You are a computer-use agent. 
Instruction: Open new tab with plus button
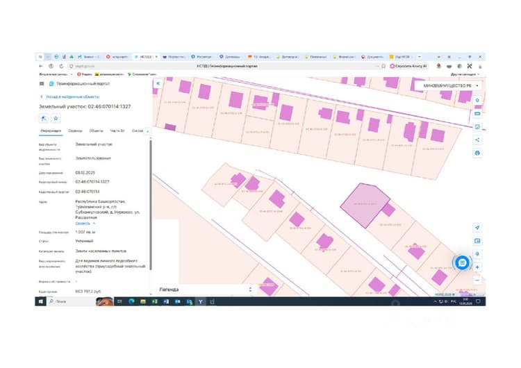coord(420,57)
